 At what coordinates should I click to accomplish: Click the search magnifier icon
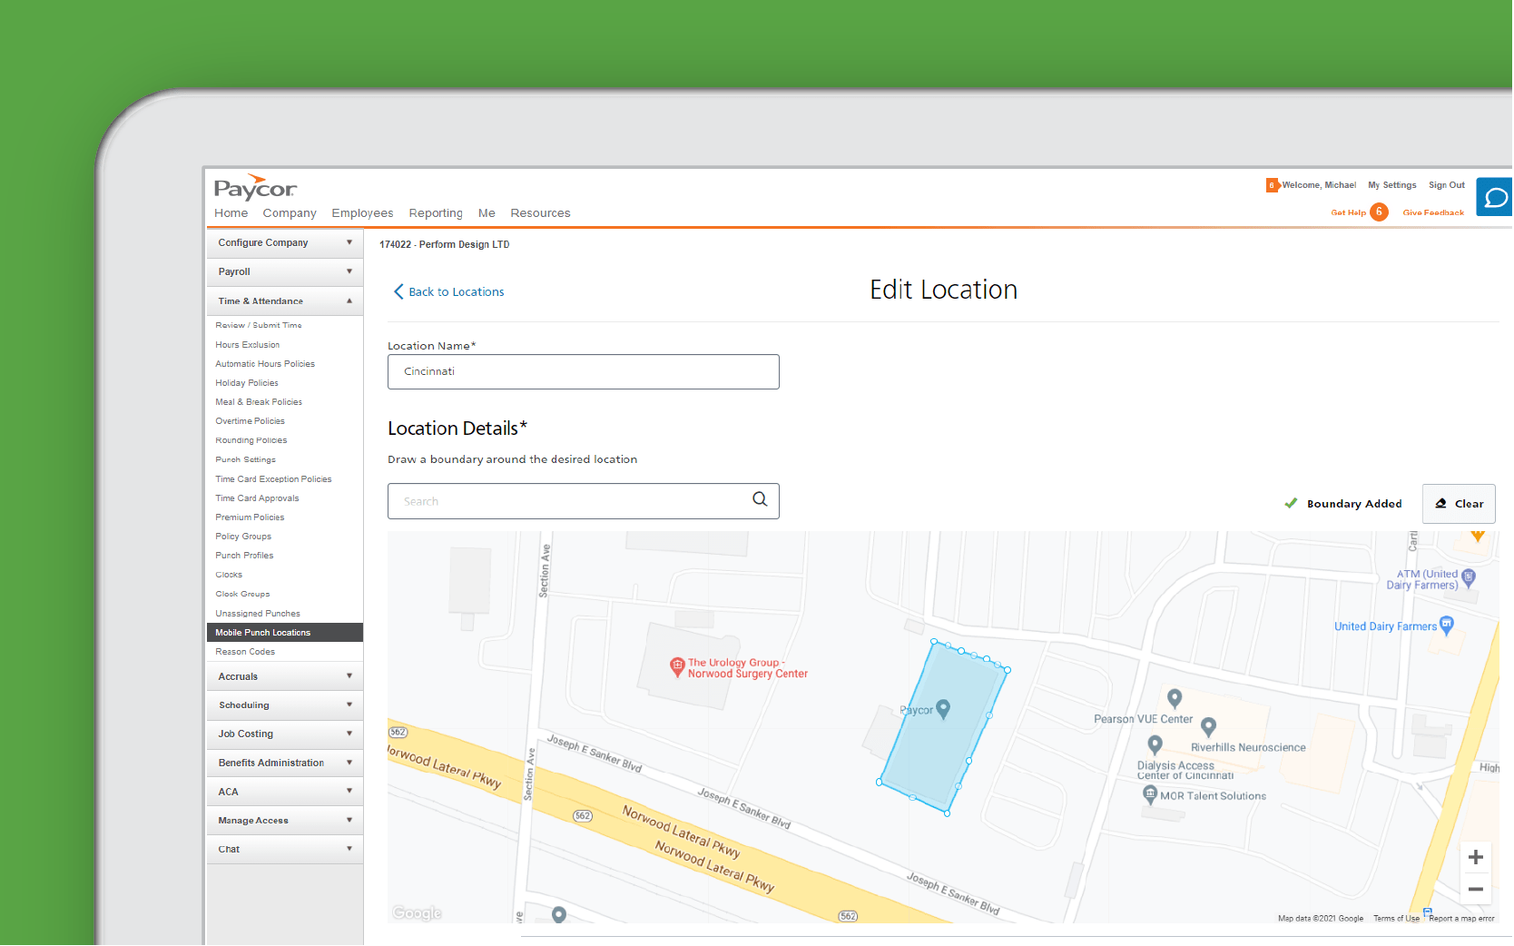pos(760,498)
